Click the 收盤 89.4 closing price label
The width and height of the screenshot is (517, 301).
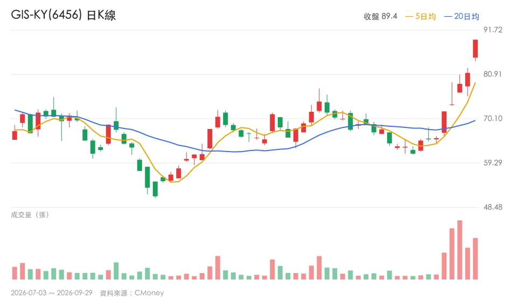[x=380, y=16]
